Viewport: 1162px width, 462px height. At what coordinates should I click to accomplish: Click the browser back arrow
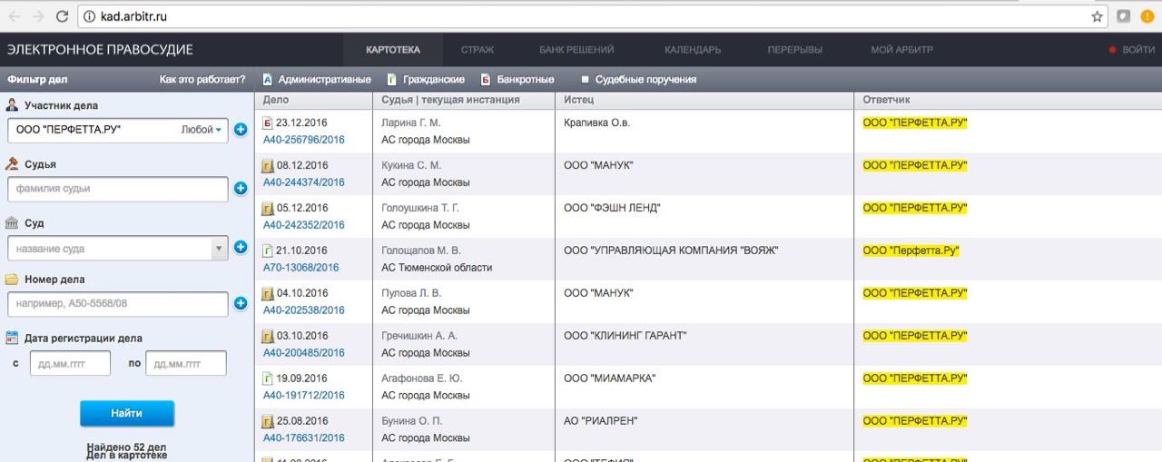click(x=14, y=16)
